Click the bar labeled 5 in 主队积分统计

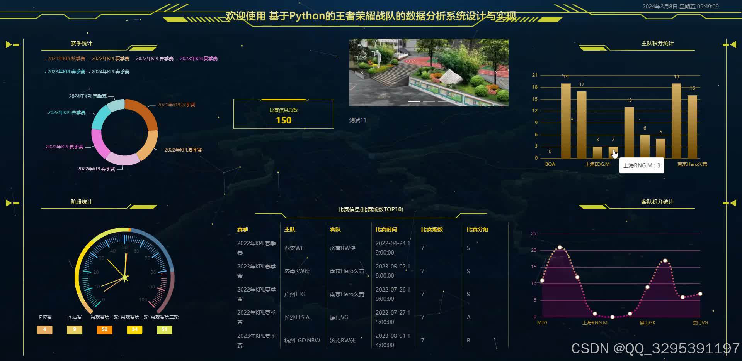[660, 148]
